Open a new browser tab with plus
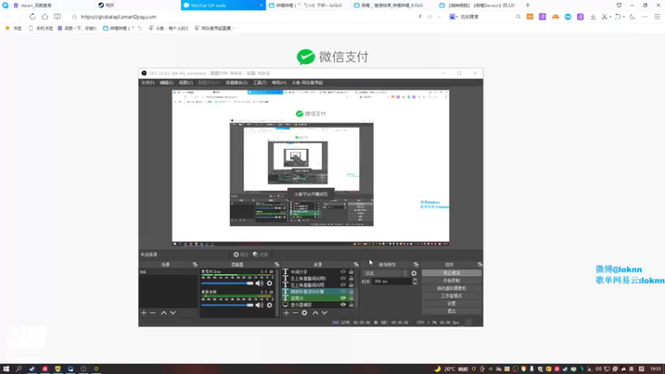The image size is (665, 374). (x=528, y=5)
